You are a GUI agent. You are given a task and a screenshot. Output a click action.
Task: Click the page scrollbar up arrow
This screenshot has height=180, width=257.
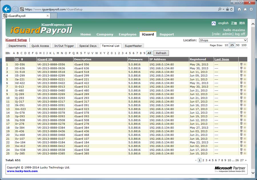click(x=253, y=24)
